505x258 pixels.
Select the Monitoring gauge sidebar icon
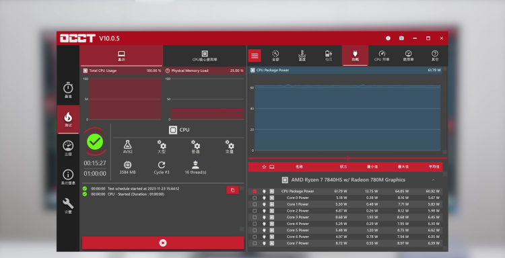pos(68,148)
